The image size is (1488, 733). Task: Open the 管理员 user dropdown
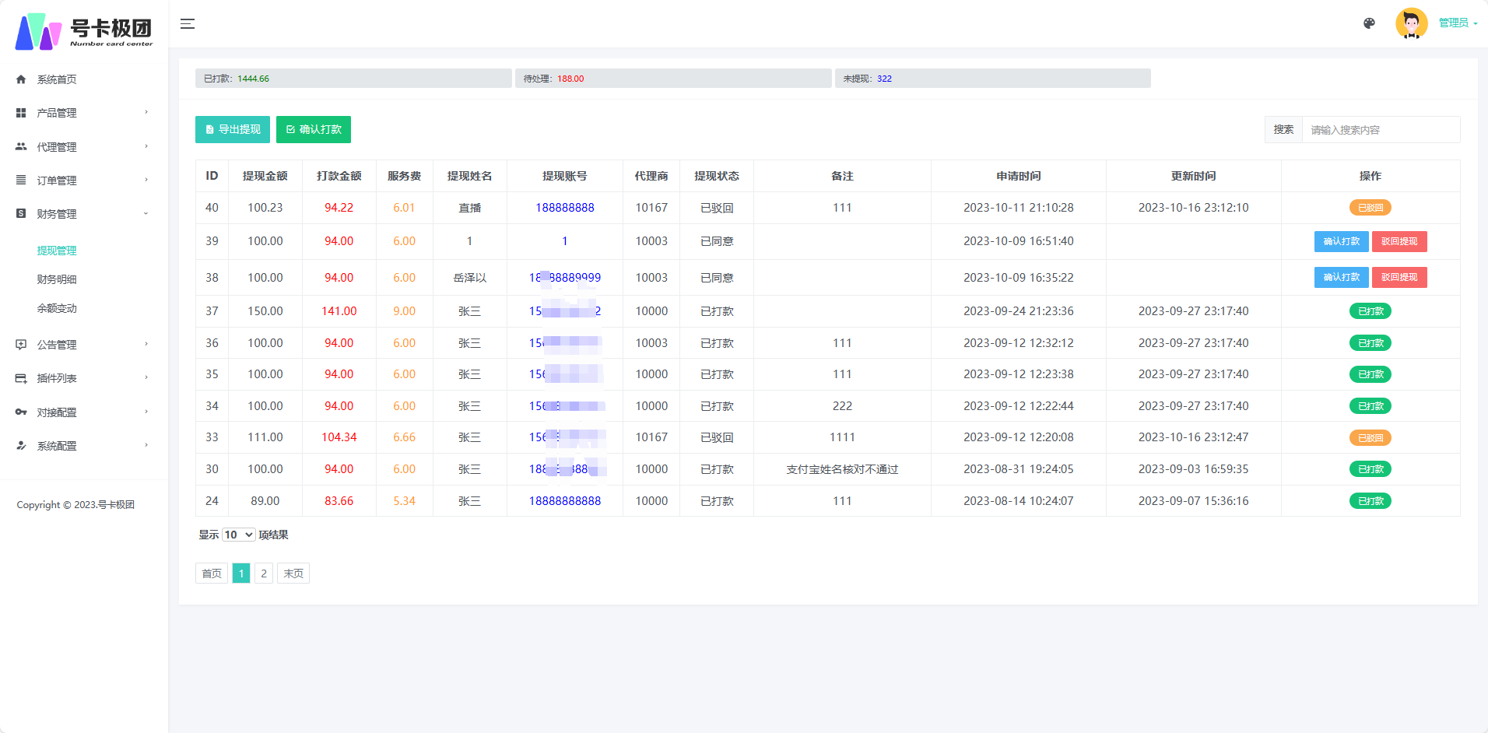point(1457,23)
